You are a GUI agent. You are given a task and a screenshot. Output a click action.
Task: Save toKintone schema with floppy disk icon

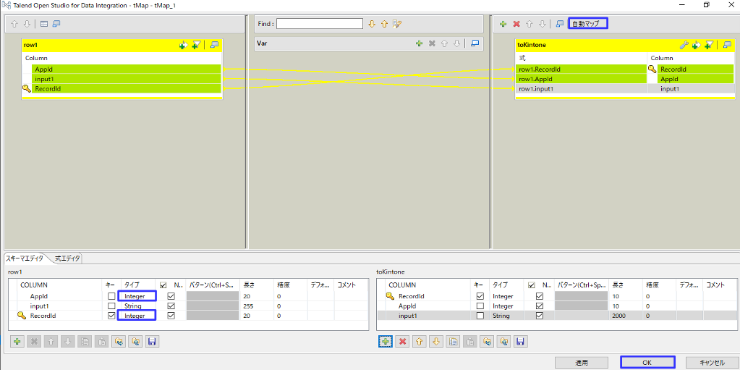[519, 342]
